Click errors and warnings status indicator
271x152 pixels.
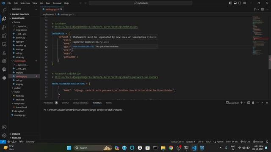coord(12,142)
